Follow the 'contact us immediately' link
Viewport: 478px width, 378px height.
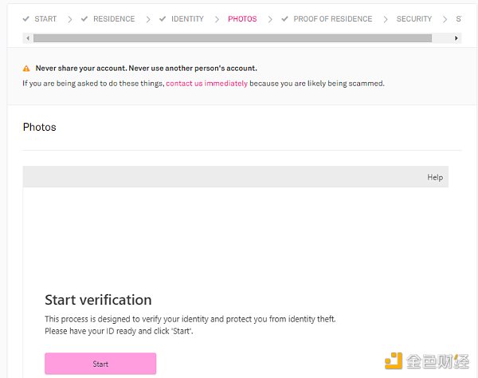(206, 83)
